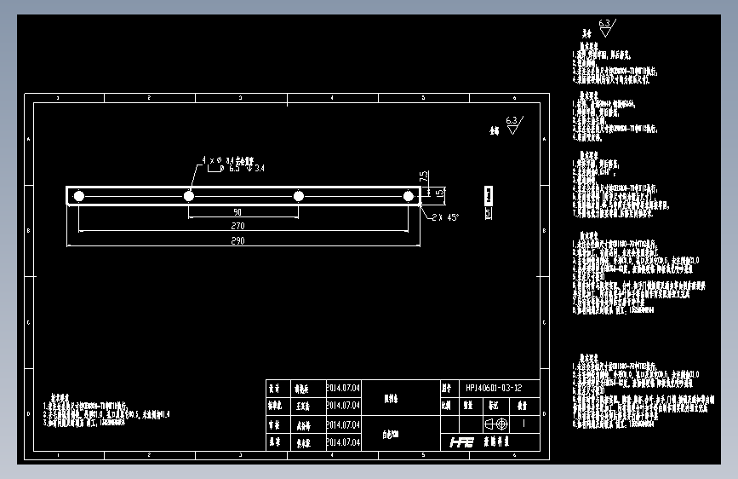Click the 10 thickness dimension by side view
The image size is (738, 479).
point(489,213)
